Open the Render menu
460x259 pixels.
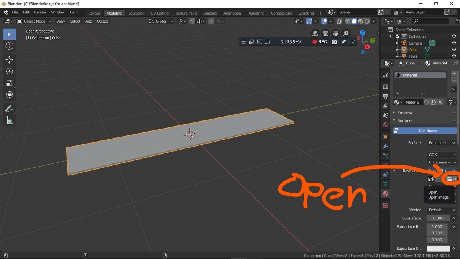click(40, 12)
